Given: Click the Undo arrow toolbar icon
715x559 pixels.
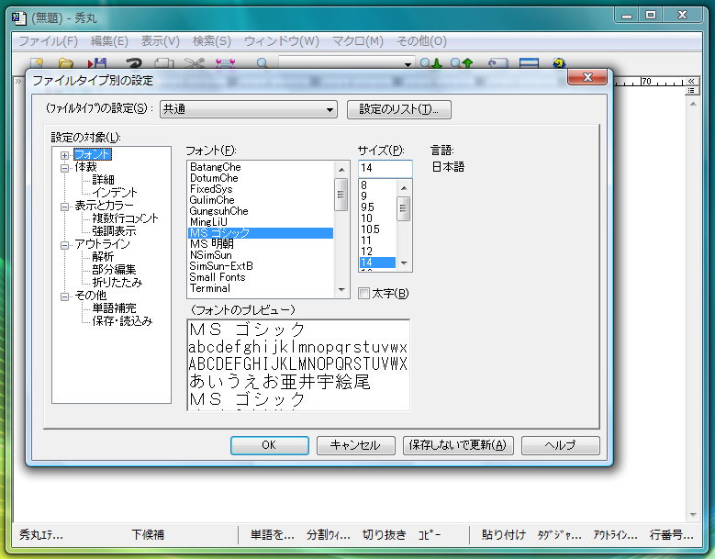Looking at the screenshot, I should click(x=131, y=63).
